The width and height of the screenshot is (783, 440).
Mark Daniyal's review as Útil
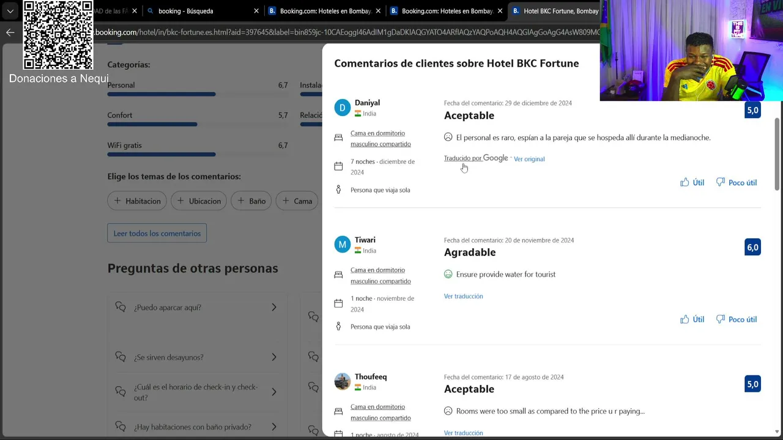[x=692, y=182]
